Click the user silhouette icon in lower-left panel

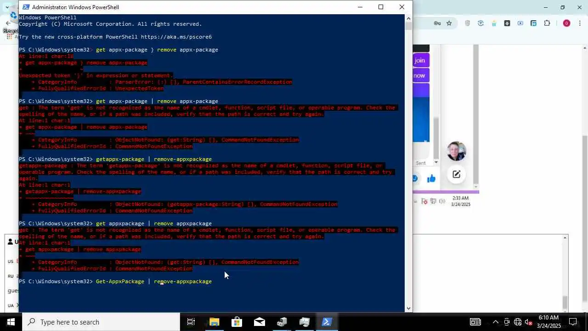(11, 242)
